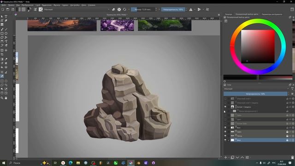Reload the original brush preset

124,9
